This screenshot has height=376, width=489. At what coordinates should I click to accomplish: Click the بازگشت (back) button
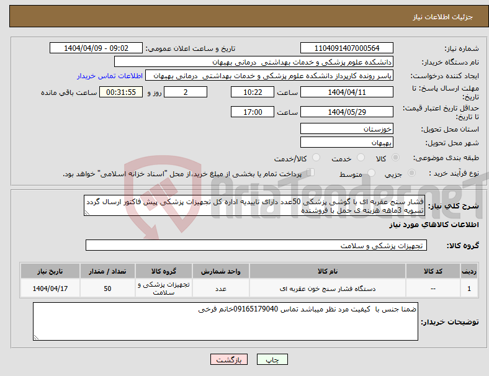[228, 359]
